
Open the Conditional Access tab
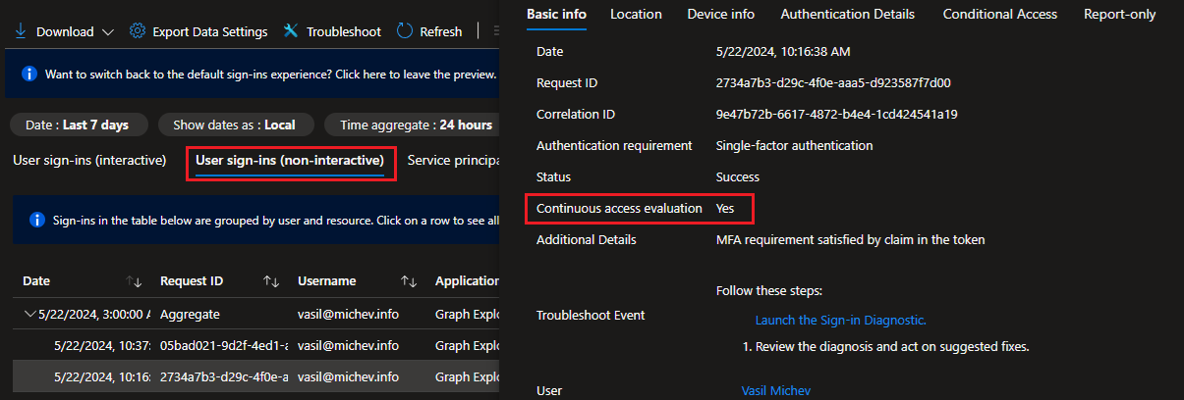pyautogui.click(x=999, y=14)
